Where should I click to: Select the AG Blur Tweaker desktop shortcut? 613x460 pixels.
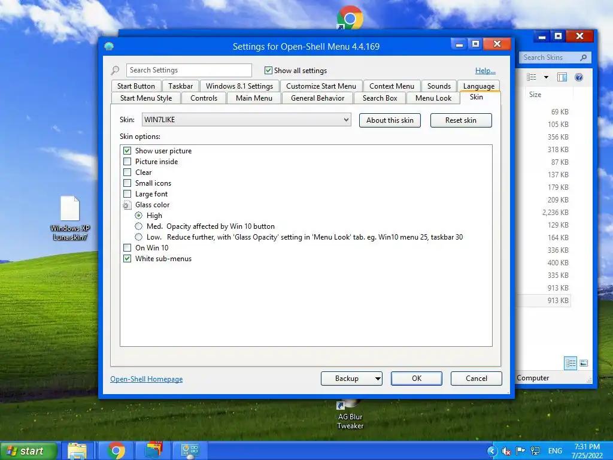click(x=350, y=416)
